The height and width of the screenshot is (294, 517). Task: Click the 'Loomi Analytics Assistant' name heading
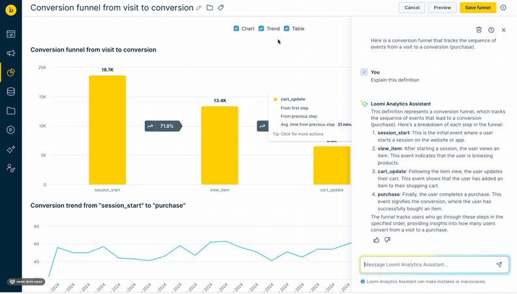click(401, 104)
